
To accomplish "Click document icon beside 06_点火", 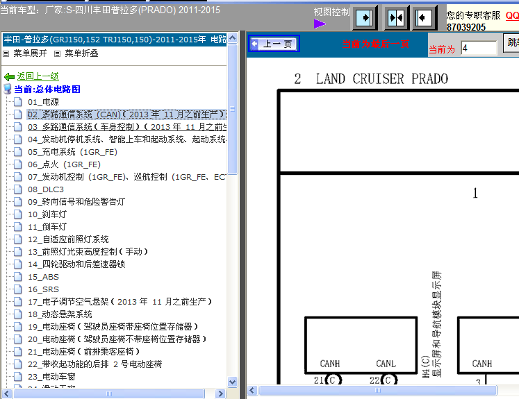I will coord(18,164).
